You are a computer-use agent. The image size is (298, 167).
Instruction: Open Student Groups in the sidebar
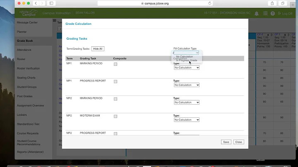click(26, 87)
